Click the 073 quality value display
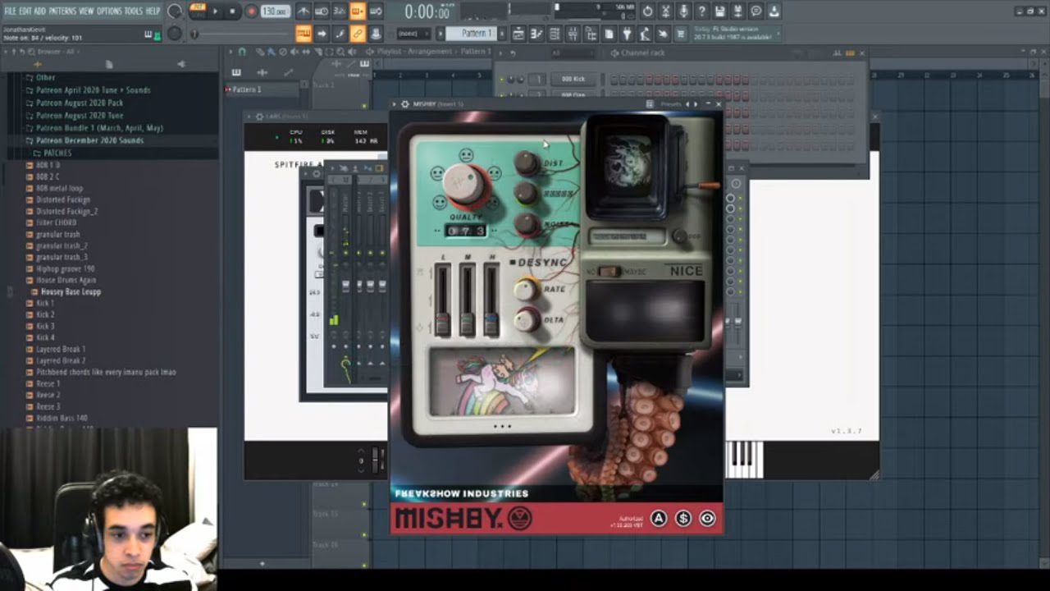Viewport: 1050px width, 591px height. (465, 231)
